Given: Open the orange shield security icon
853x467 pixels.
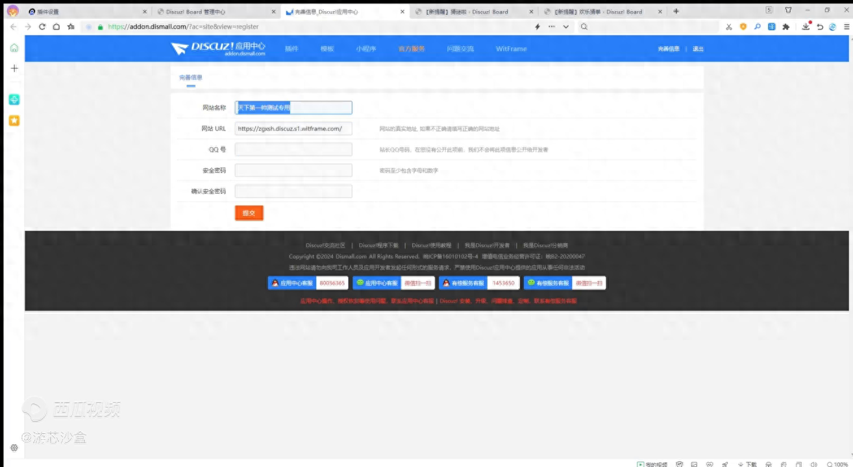Looking at the screenshot, I should (743, 27).
